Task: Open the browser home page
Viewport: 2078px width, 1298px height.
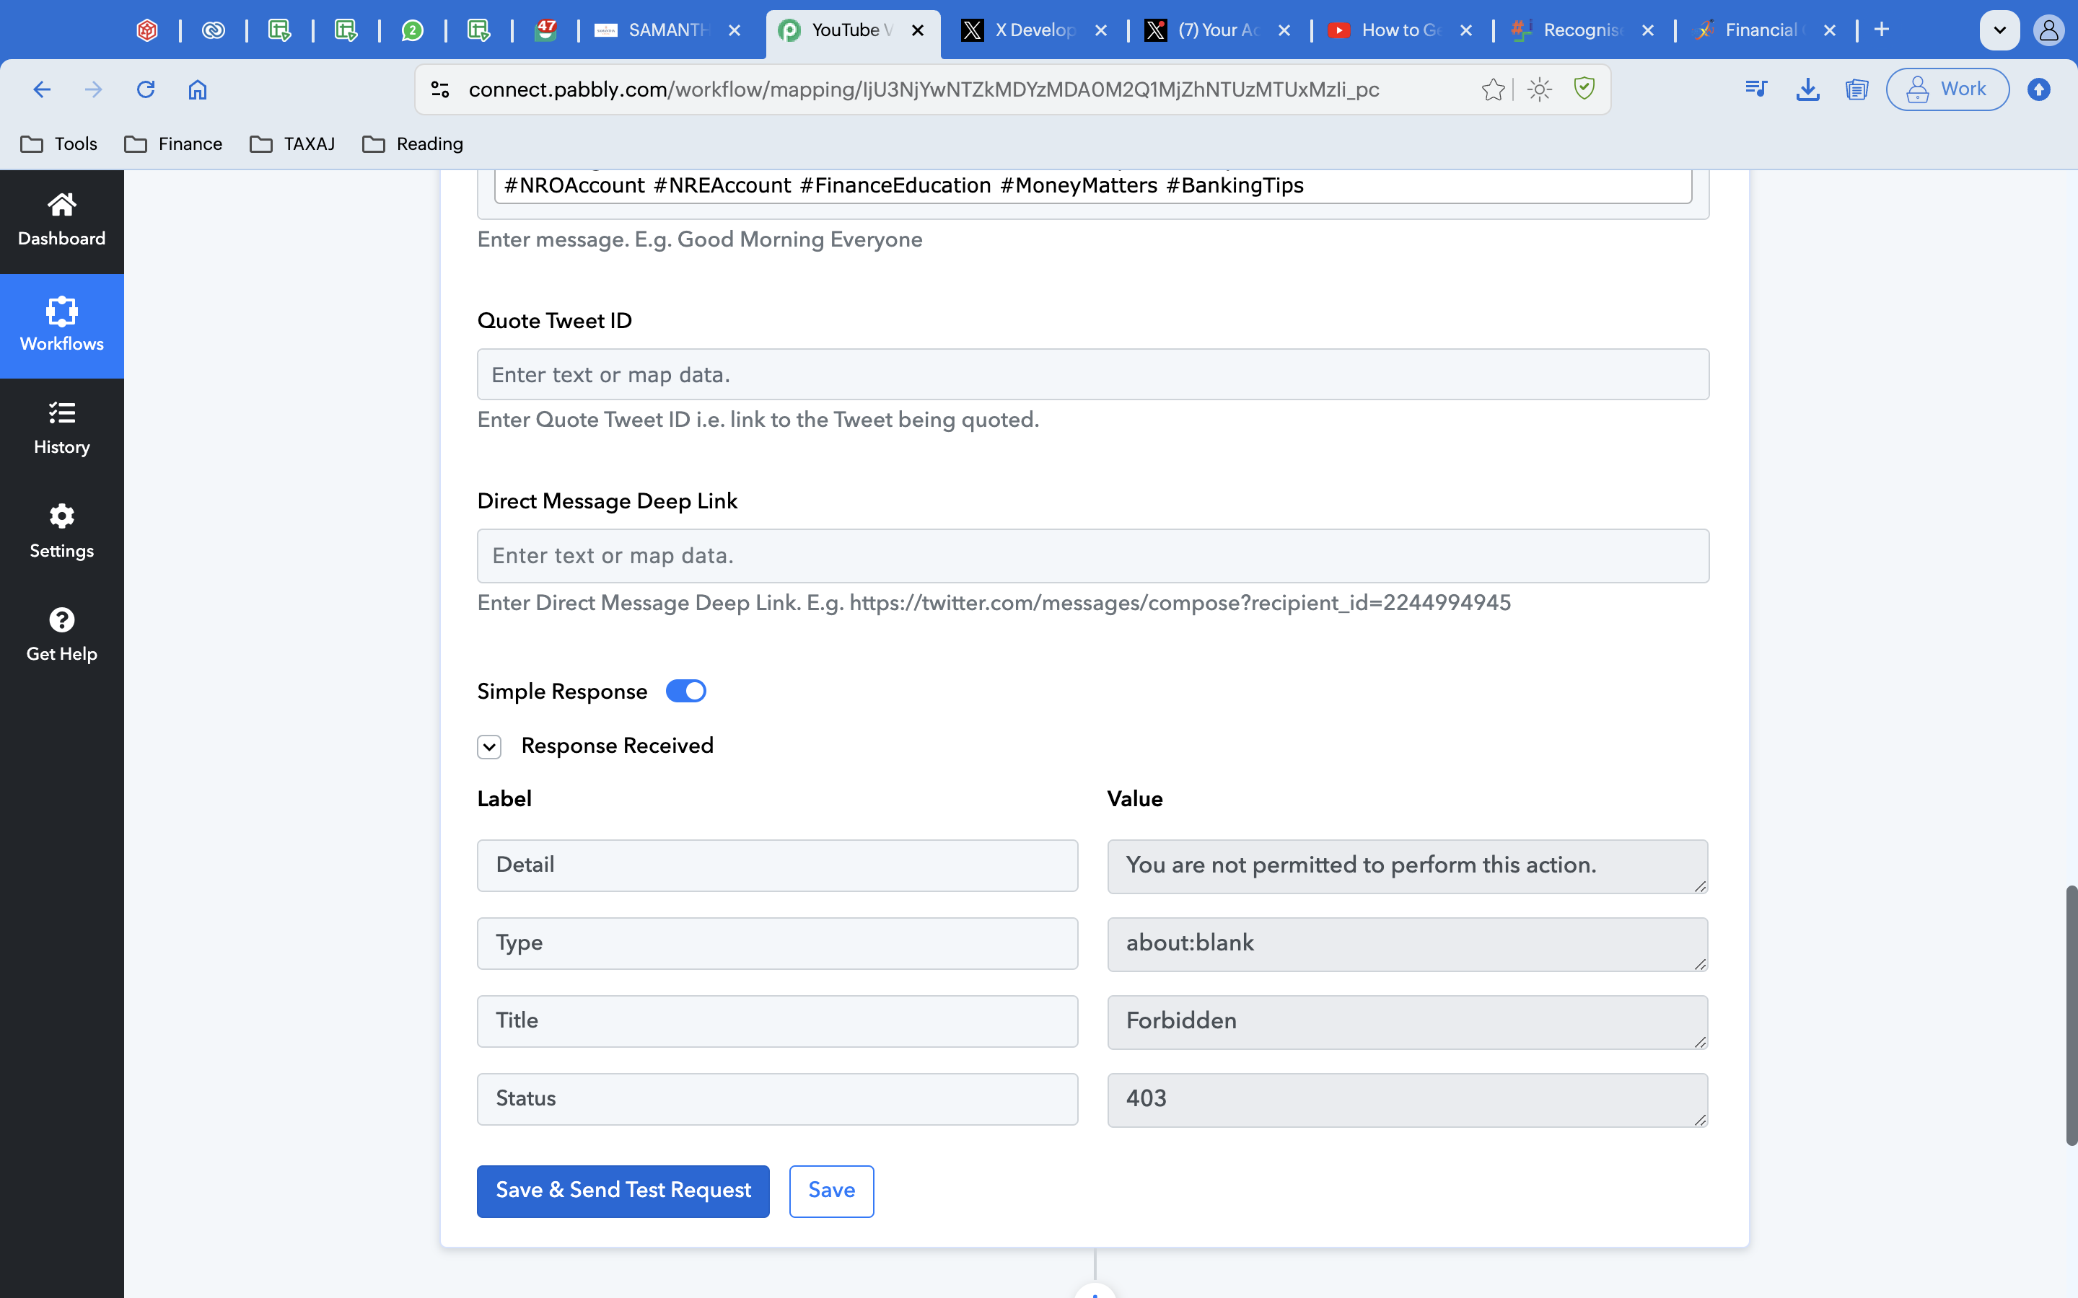Action: [198, 89]
